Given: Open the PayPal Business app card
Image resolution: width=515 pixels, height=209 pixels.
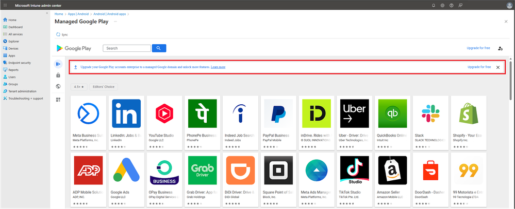Looking at the screenshot, I should click(x=278, y=123).
